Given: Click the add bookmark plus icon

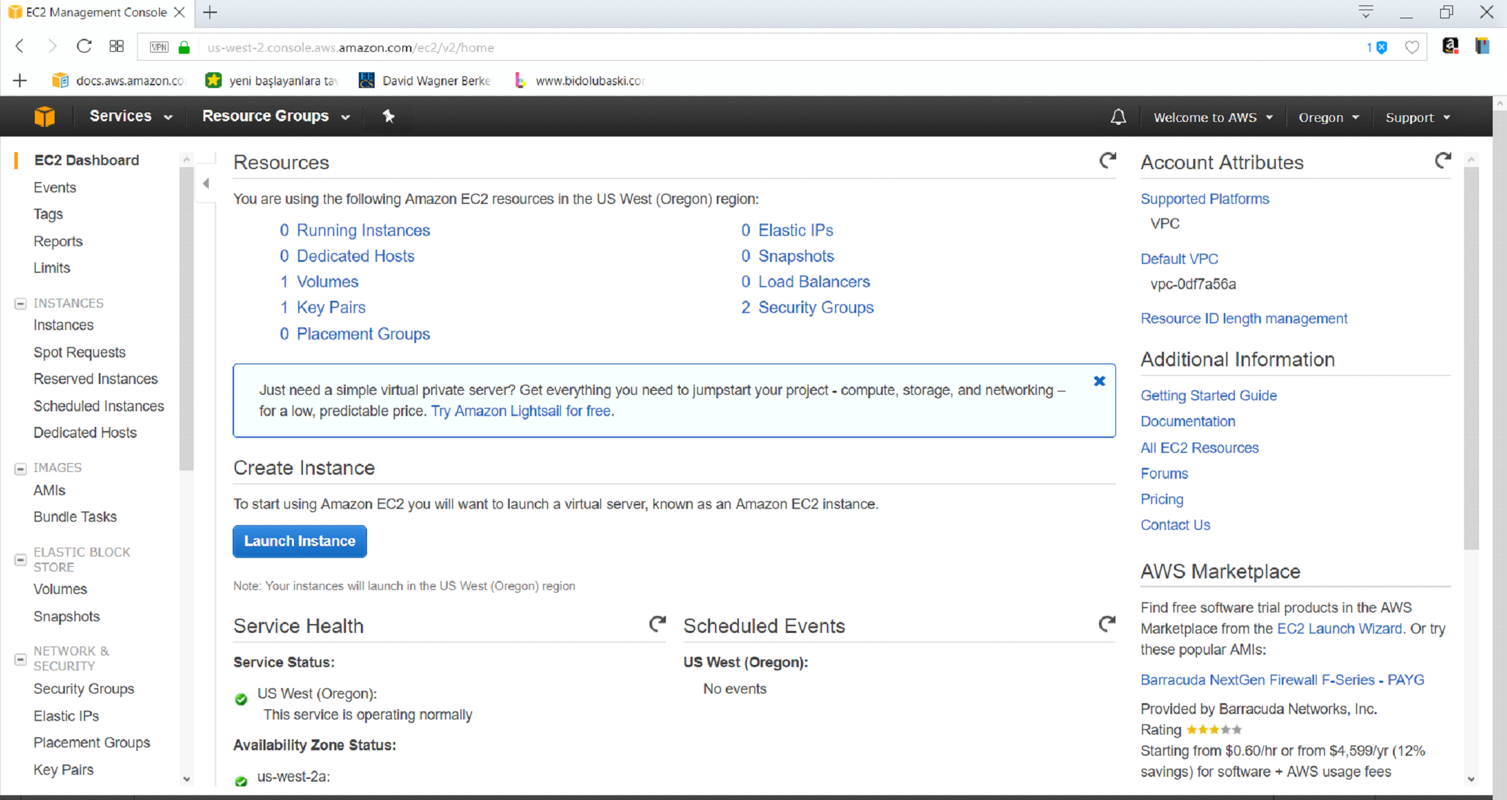Looking at the screenshot, I should click(x=20, y=80).
